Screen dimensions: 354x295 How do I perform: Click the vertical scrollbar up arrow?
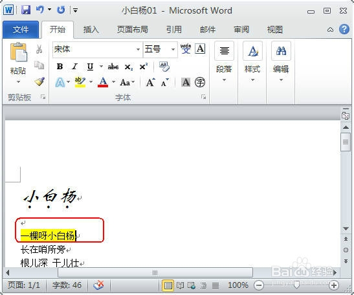pyautogui.click(x=346, y=127)
